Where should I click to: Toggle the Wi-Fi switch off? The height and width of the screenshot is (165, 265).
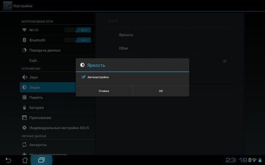pyautogui.click(x=78, y=30)
